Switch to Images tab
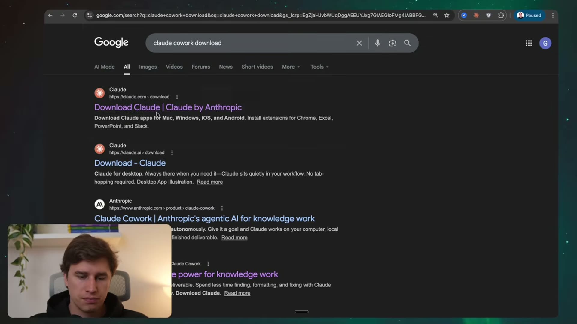Viewport: 577px width, 324px height. pyautogui.click(x=148, y=67)
